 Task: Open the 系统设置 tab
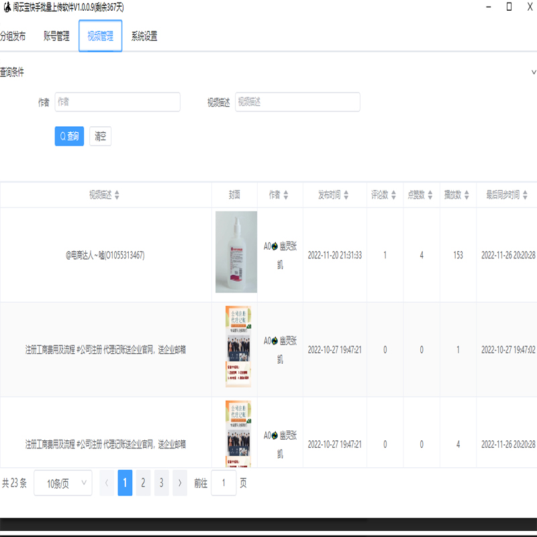[144, 36]
